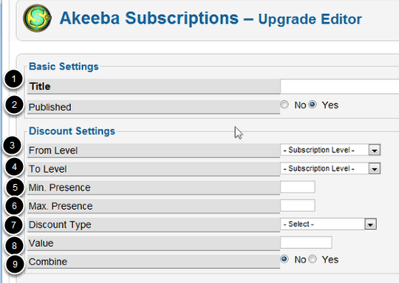Image resolution: width=399 pixels, height=283 pixels.
Task: Click numbered marker 2 beside Published
Action: [14, 105]
